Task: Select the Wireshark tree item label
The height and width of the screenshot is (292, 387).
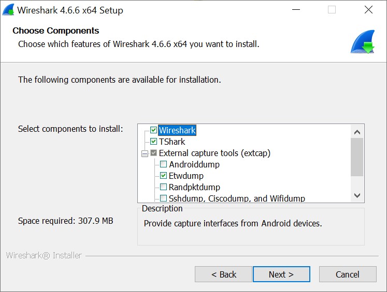Action: click(x=177, y=130)
